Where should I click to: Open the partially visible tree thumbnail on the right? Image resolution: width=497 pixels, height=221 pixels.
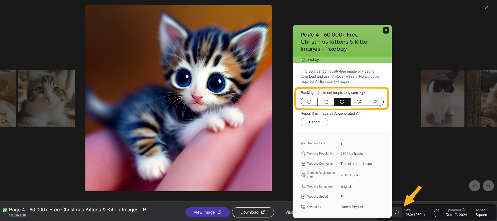click(x=482, y=98)
